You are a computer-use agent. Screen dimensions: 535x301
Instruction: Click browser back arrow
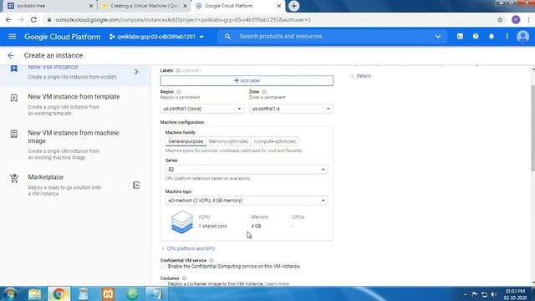(8, 20)
